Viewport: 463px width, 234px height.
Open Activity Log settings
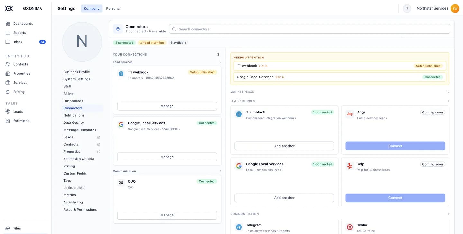[73, 202]
